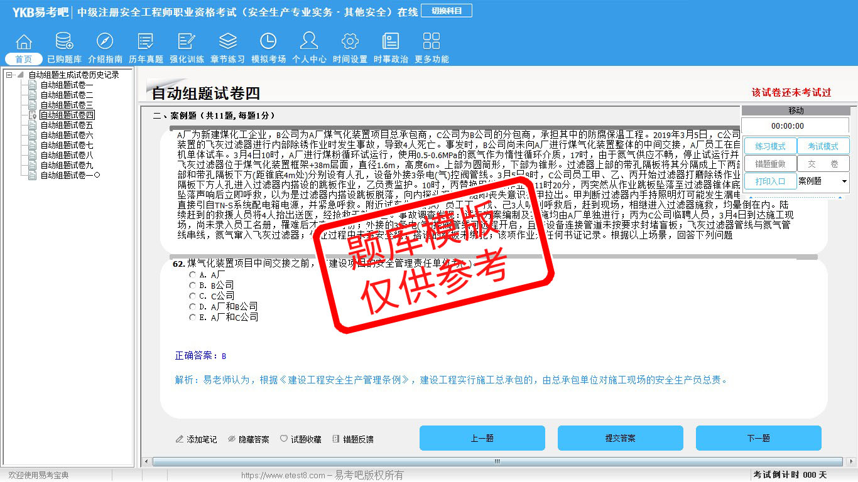This screenshot has width=858, height=482.
Task: Open the 模拟考场 clock icon
Action: click(x=268, y=41)
